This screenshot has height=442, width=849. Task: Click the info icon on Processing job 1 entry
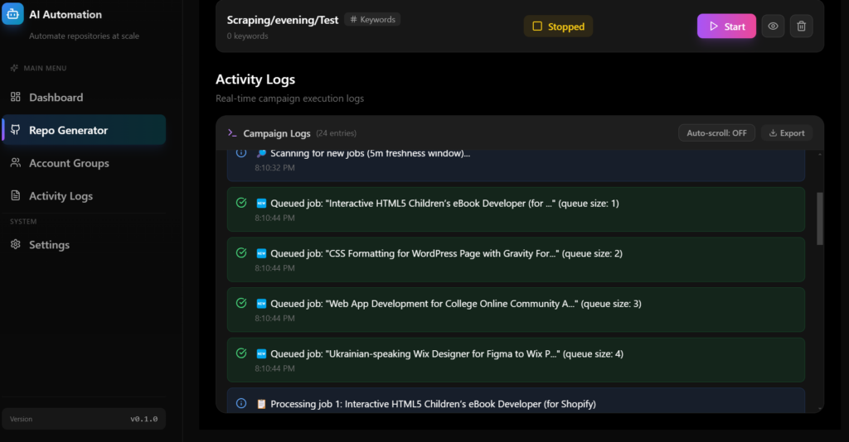[x=241, y=404]
